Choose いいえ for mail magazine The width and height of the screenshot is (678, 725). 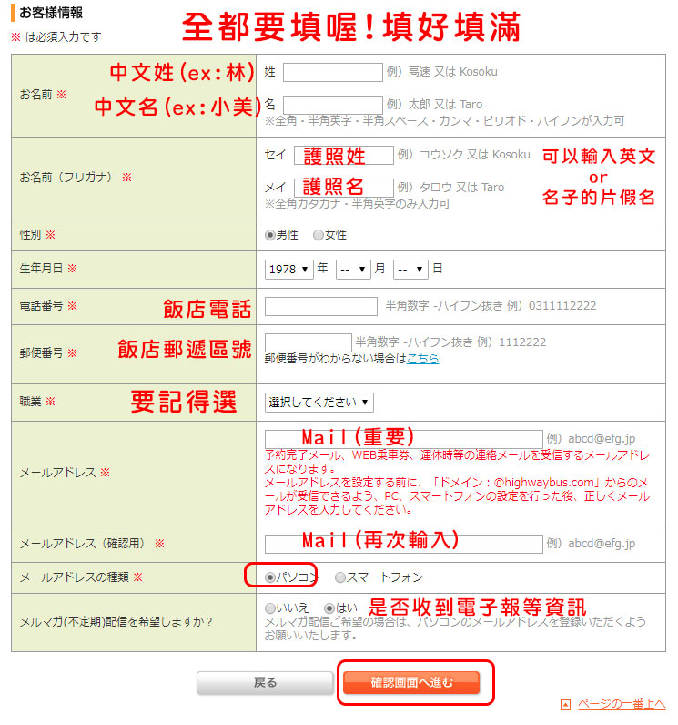point(269,608)
